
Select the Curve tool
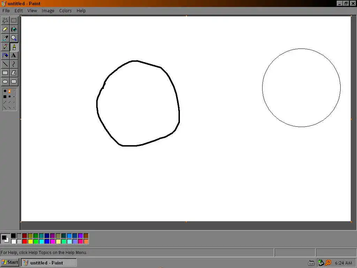(x=14, y=64)
